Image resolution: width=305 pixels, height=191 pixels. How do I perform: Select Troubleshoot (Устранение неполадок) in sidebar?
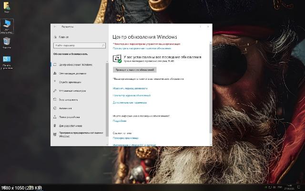click(x=72, y=91)
